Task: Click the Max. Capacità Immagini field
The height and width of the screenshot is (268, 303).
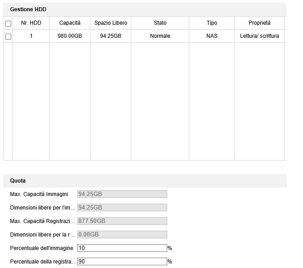Action: click(x=122, y=194)
